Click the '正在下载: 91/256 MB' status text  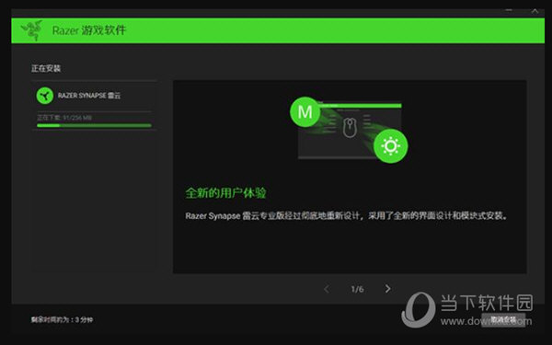coord(64,118)
